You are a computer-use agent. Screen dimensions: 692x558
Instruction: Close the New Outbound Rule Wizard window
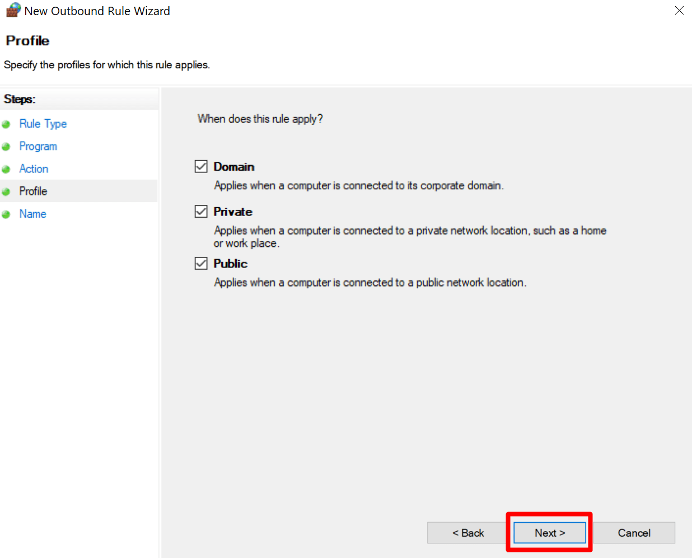[679, 11]
